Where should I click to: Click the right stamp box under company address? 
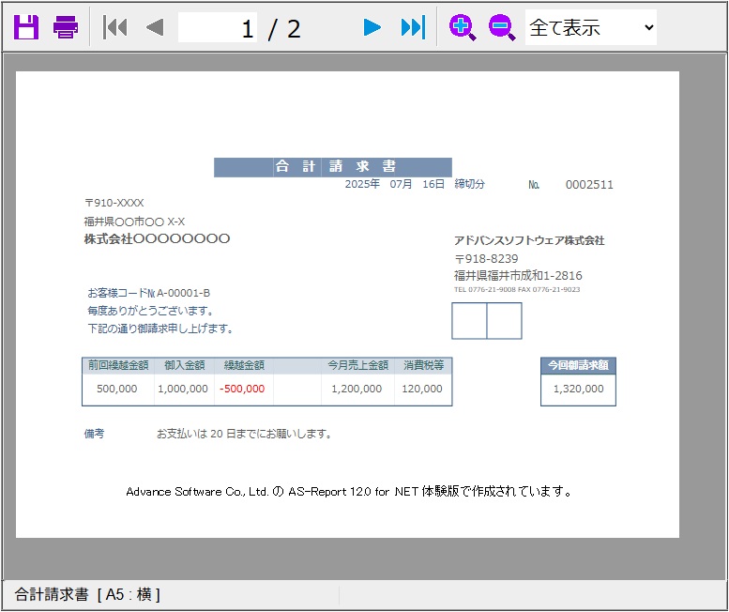point(504,321)
